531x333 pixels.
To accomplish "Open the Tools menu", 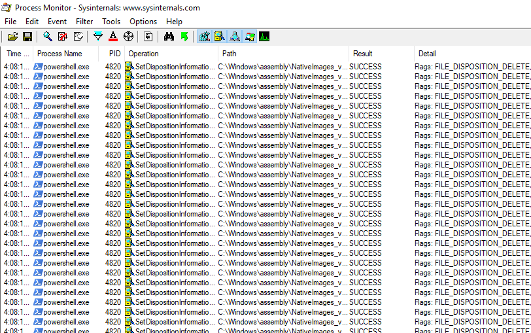I will 111,22.
